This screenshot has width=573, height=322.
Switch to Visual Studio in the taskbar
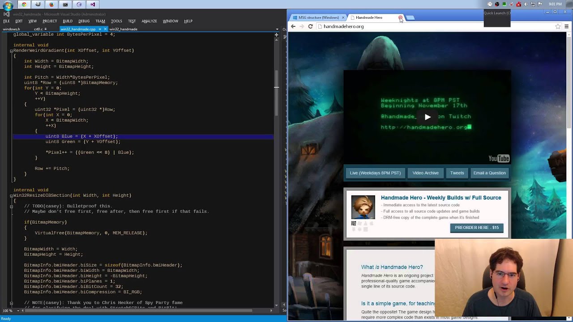point(93,4)
